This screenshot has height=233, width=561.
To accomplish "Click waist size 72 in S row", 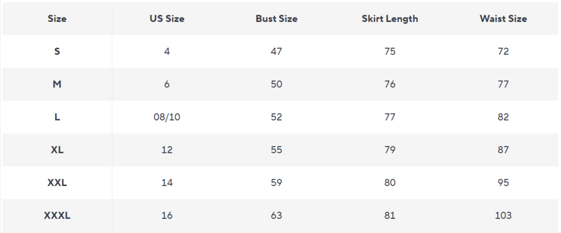I will click(x=503, y=52).
